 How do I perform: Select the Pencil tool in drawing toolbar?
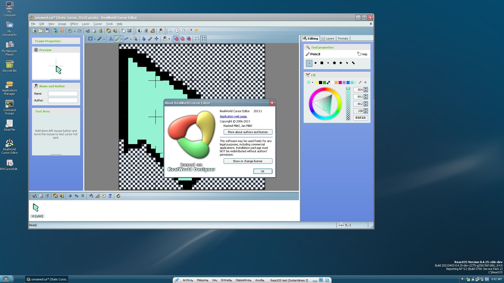(117, 39)
